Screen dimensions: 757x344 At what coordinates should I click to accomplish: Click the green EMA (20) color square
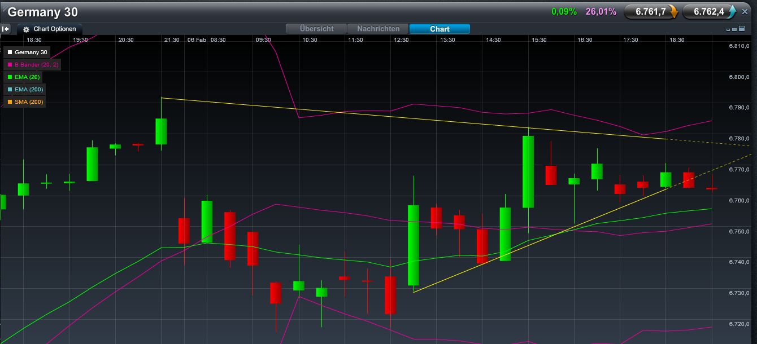(x=9, y=77)
